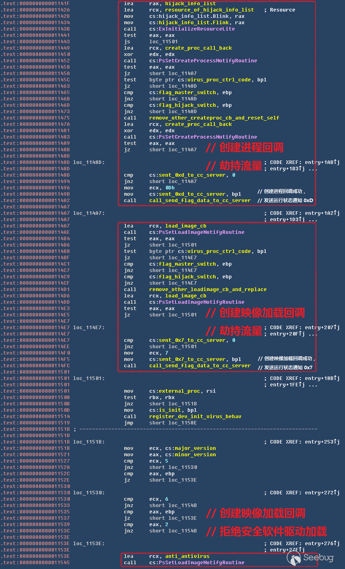Click address .text:0000000000011519

35,423
